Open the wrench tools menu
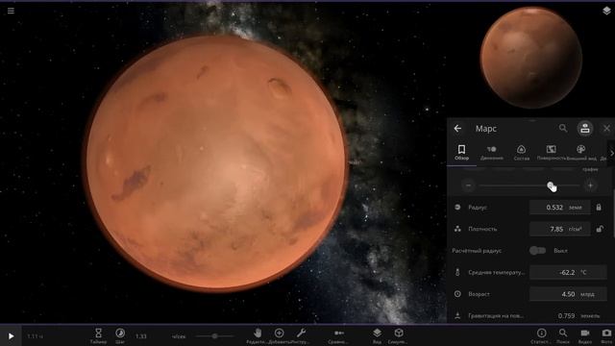 [301, 335]
